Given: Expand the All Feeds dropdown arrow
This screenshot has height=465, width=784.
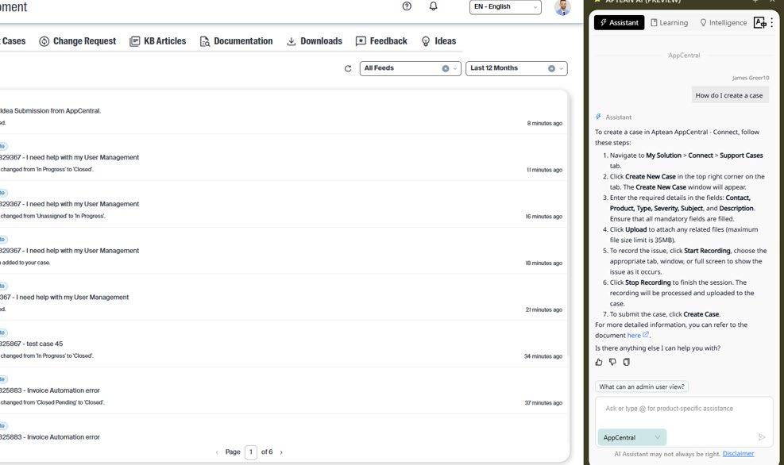Looking at the screenshot, I should pyautogui.click(x=455, y=68).
